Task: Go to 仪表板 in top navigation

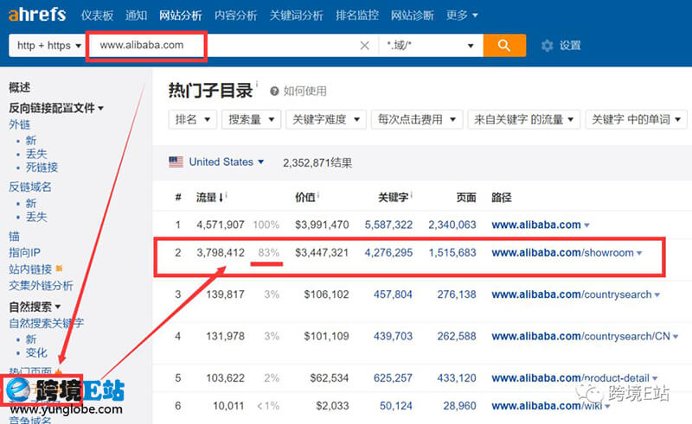Action: [97, 16]
